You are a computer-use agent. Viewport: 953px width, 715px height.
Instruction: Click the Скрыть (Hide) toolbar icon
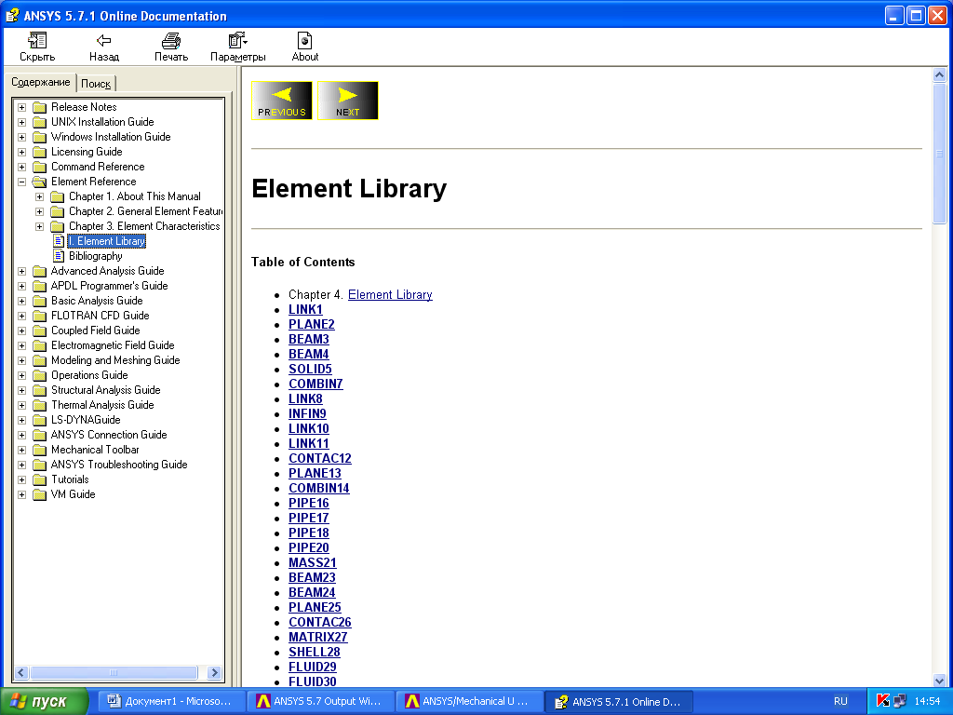pos(37,41)
